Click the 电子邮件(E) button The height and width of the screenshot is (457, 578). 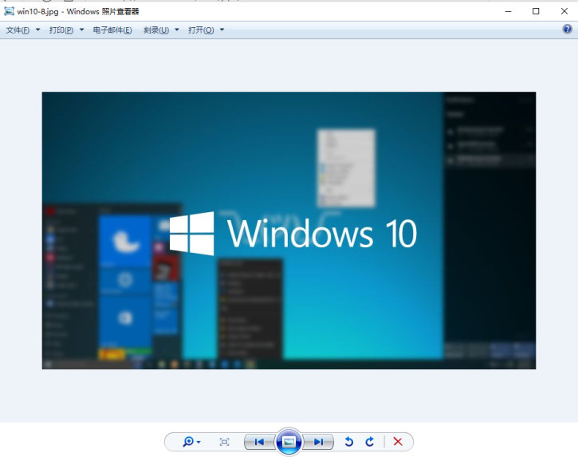[x=112, y=30]
